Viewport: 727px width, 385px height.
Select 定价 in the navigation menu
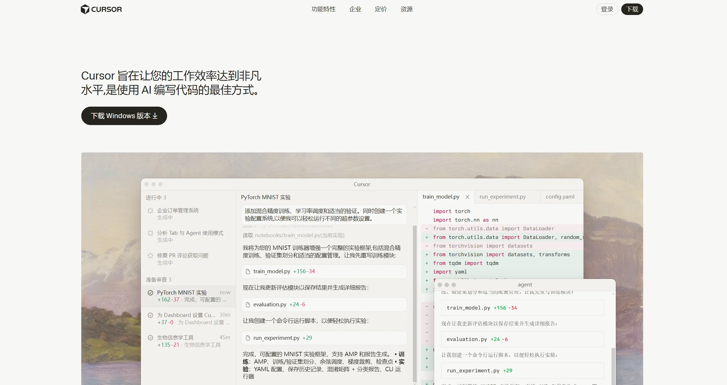coord(380,9)
